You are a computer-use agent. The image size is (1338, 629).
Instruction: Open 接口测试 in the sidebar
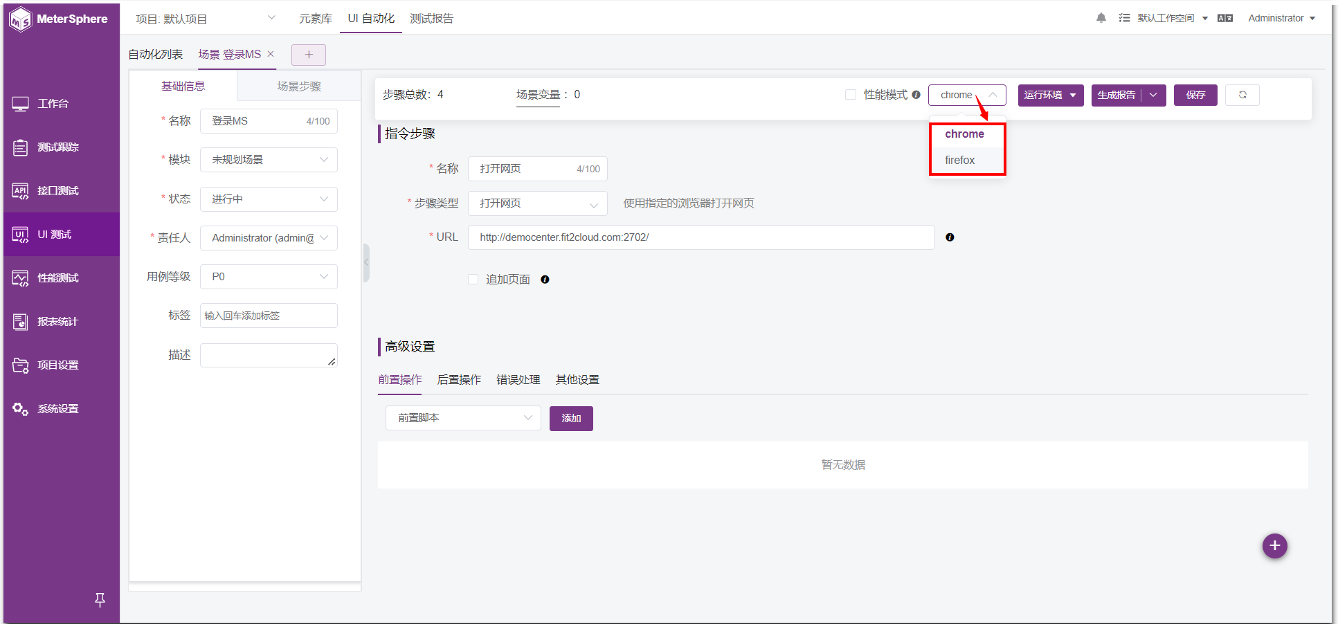pyautogui.click(x=62, y=191)
